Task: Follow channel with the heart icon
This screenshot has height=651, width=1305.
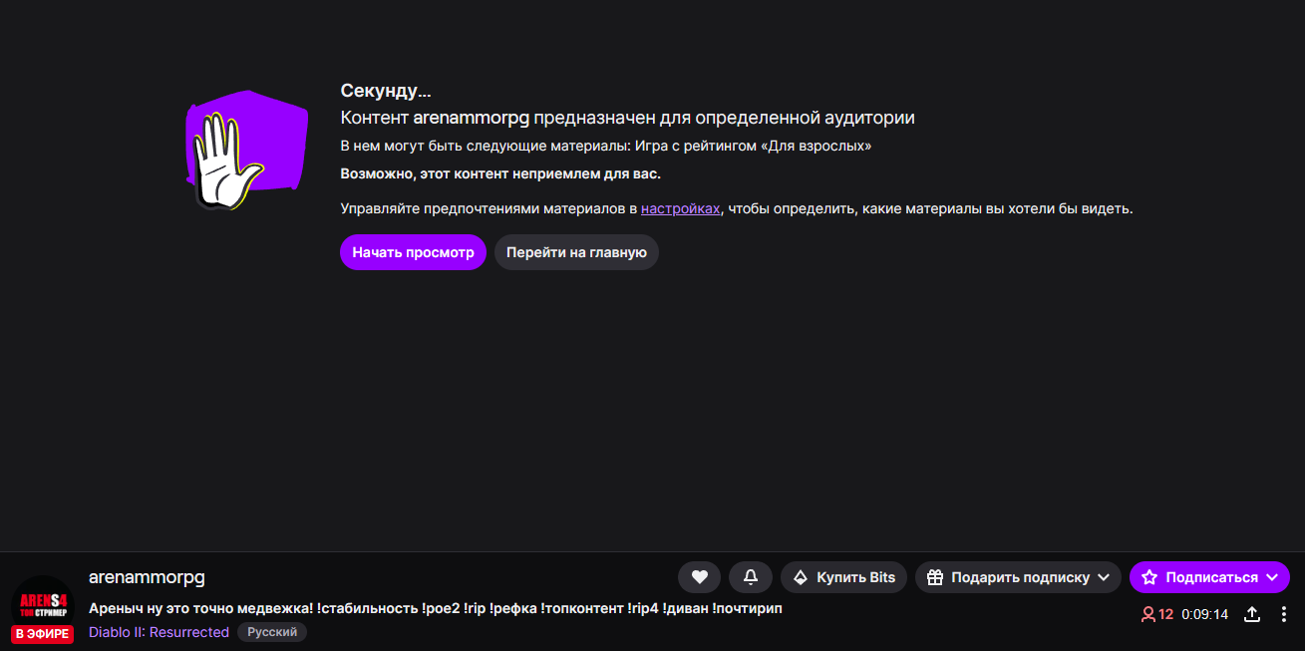Action: (x=699, y=577)
